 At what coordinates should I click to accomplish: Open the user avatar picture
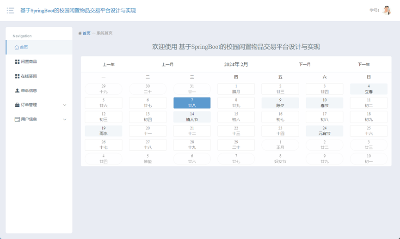pyautogui.click(x=387, y=11)
